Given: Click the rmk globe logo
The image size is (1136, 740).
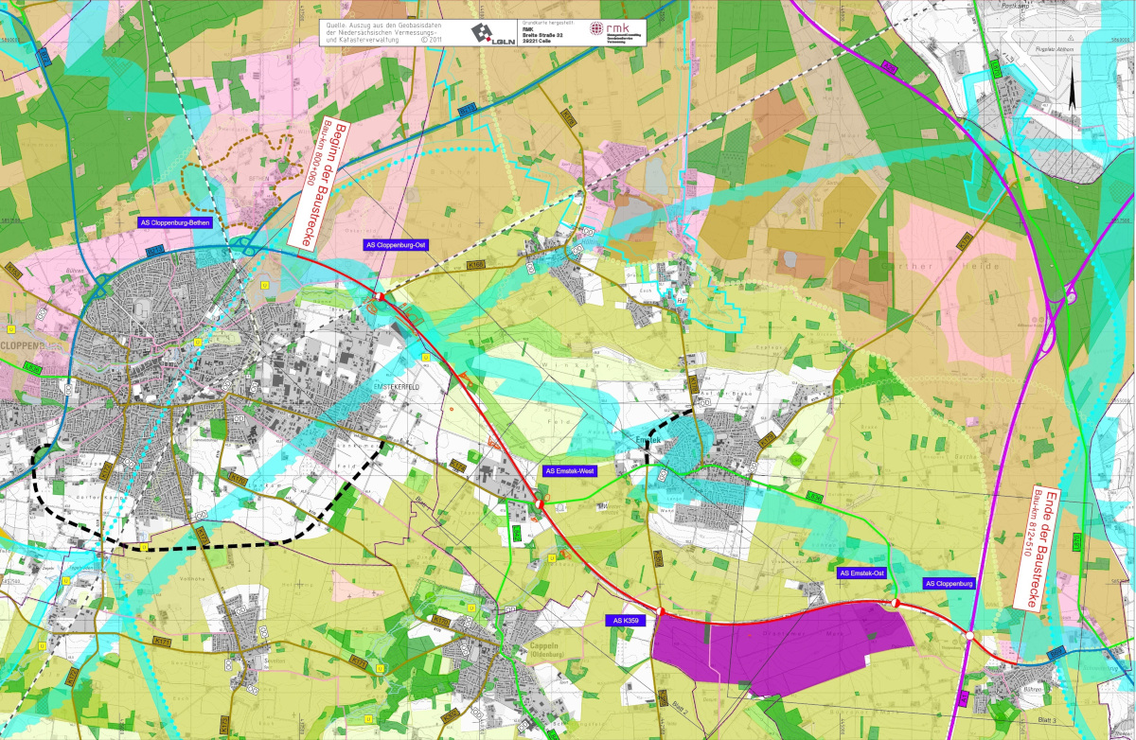Looking at the screenshot, I should (598, 31).
